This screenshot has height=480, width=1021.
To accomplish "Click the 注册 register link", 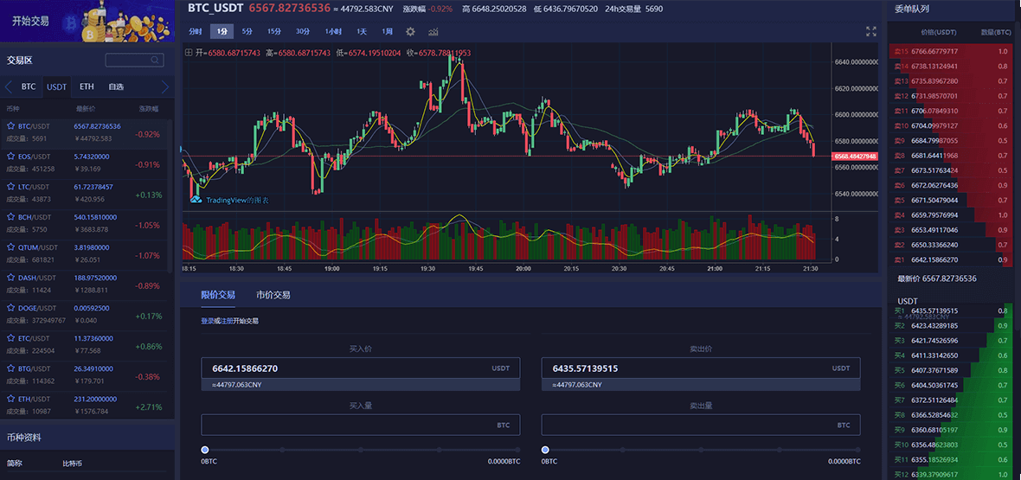I will pos(225,321).
